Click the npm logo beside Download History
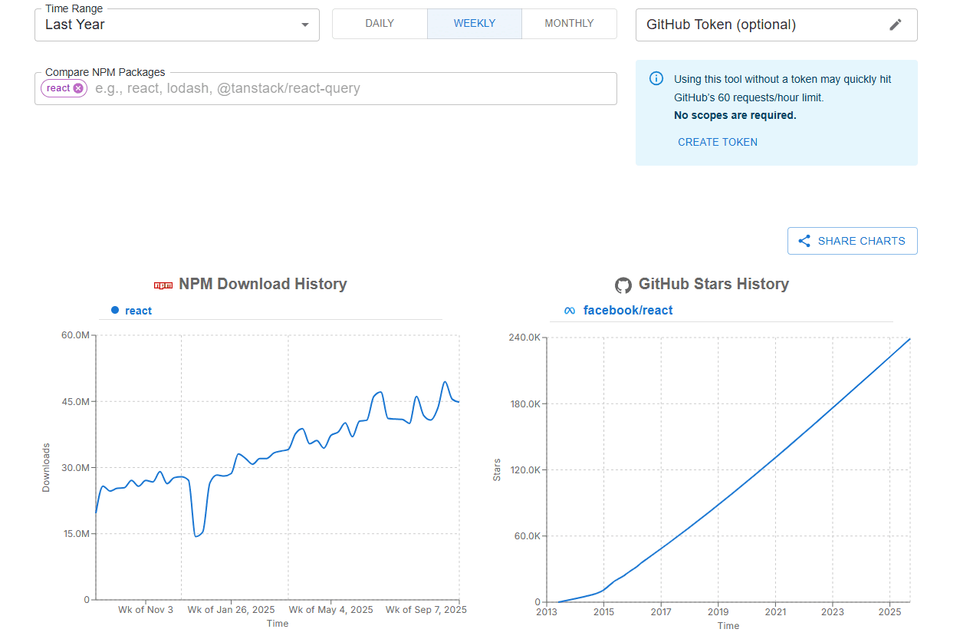960x639 pixels. coord(163,285)
